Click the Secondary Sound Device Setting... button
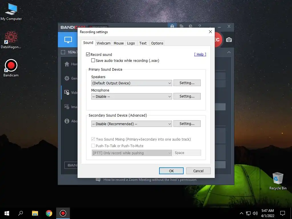The width and height of the screenshot is (292, 219). click(187, 124)
